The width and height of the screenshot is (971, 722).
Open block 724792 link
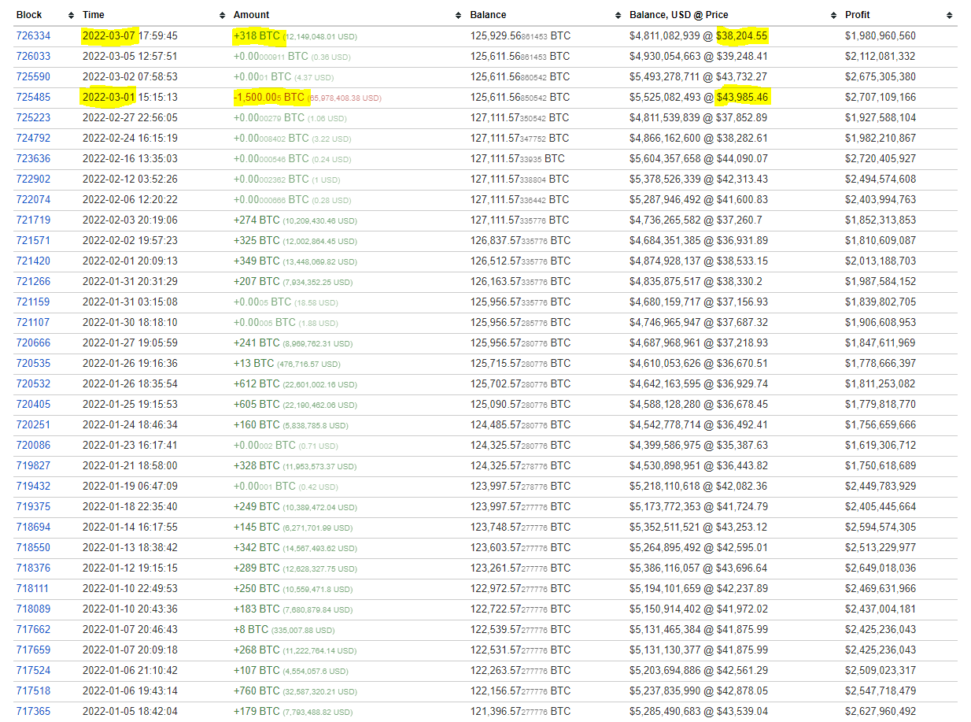point(33,139)
